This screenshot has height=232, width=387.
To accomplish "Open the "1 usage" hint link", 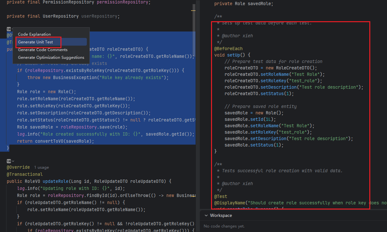I will 41,167.
